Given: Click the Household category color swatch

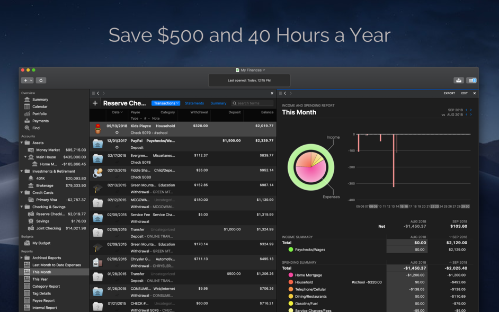Looking at the screenshot, I should pos(290,282).
